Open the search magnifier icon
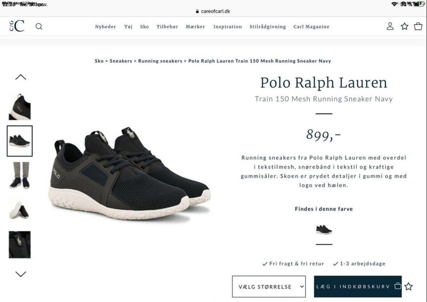427x302 pixels. tap(39, 26)
